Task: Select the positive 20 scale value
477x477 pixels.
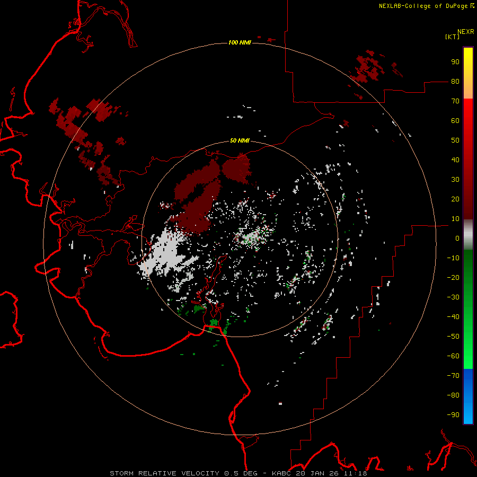Action: tap(455, 199)
